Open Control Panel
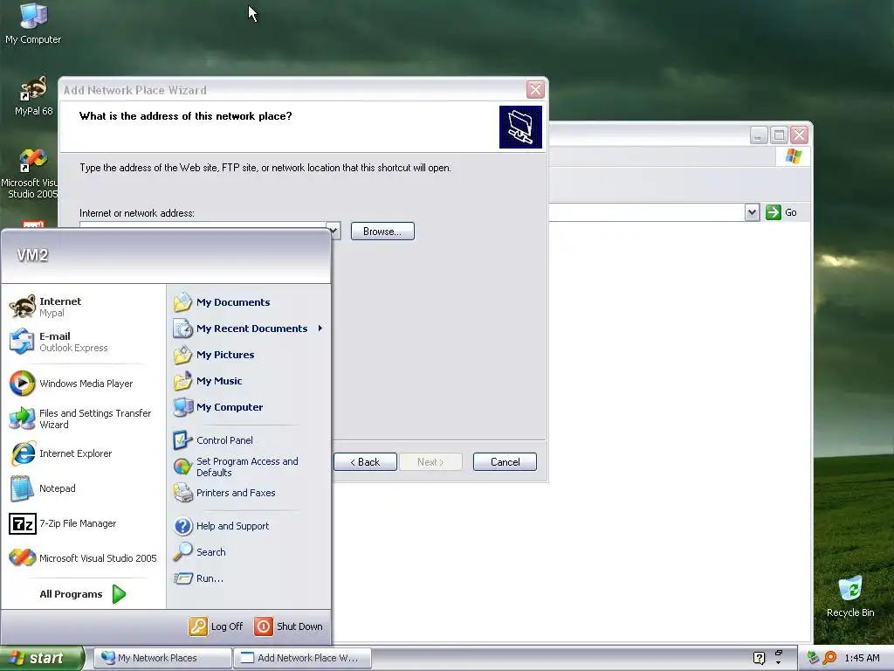 pyautogui.click(x=249, y=440)
